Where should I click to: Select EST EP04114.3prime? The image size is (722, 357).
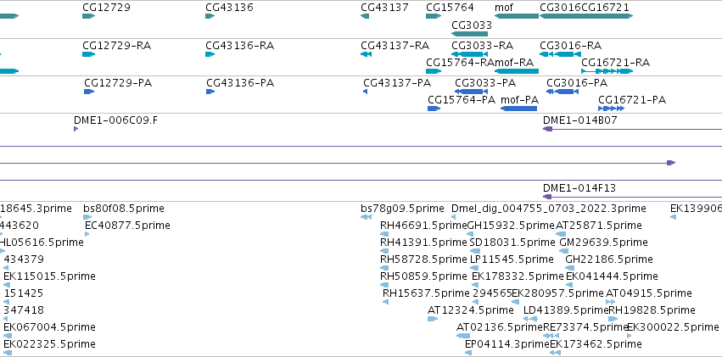507,344
